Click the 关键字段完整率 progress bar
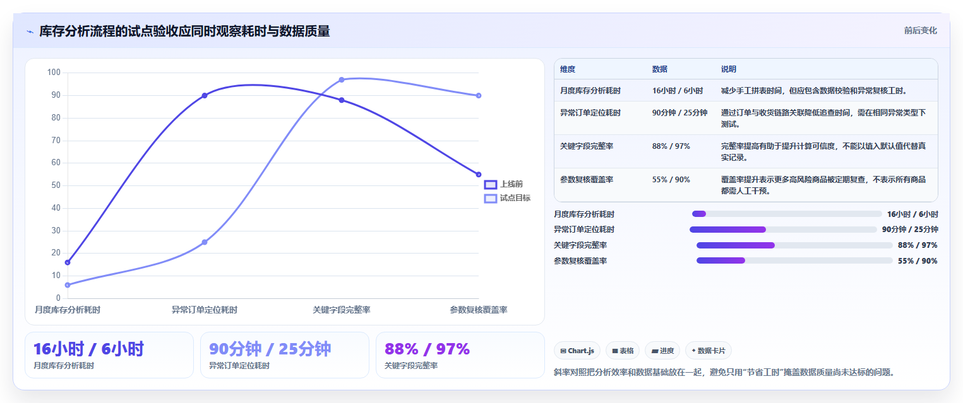This screenshot has height=403, width=963. (794, 245)
